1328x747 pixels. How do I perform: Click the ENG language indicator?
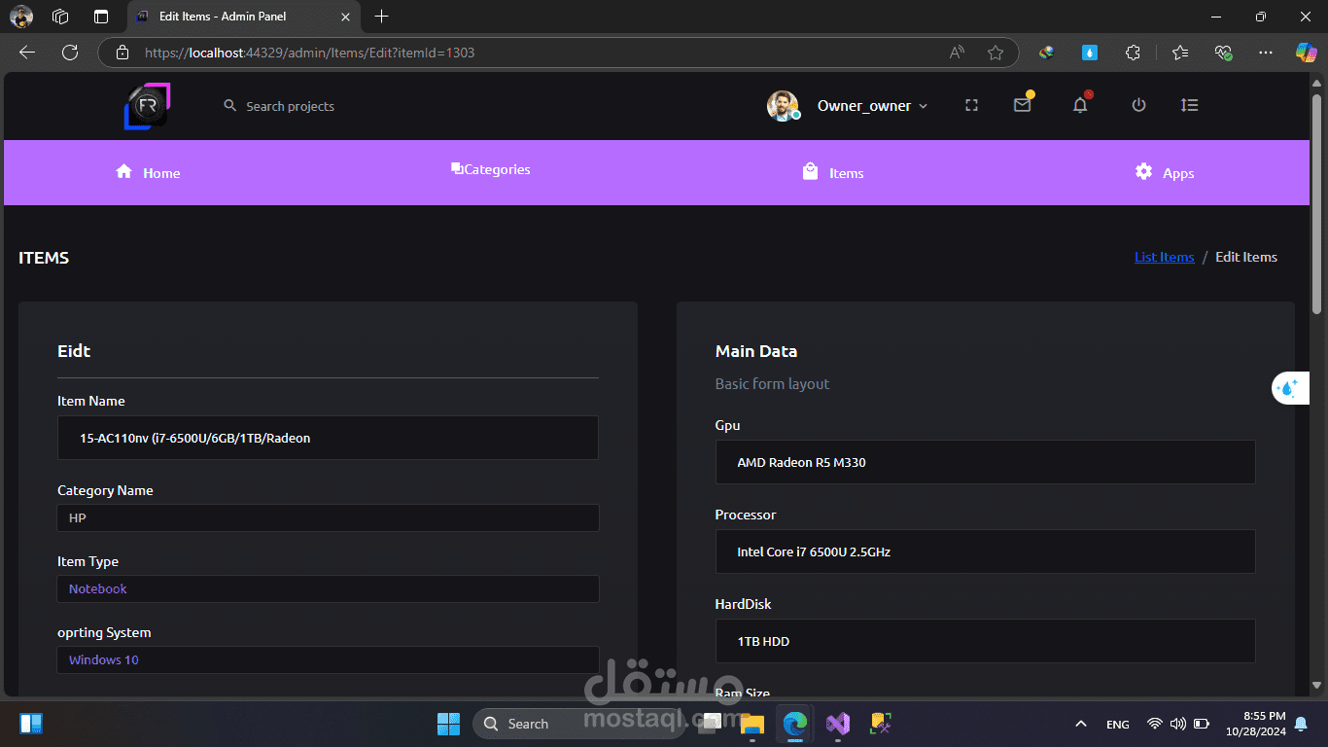[x=1118, y=724]
